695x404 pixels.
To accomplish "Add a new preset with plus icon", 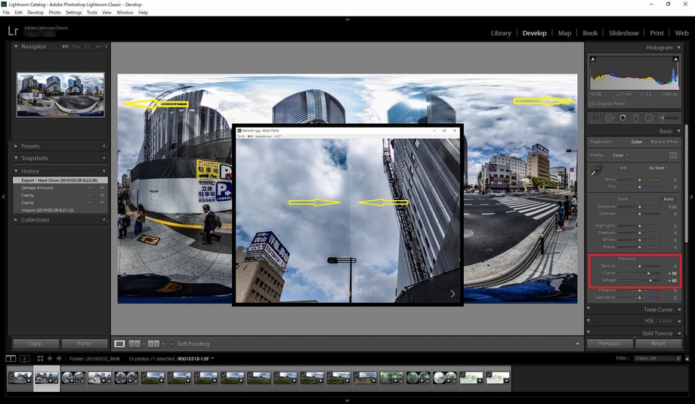I will pyautogui.click(x=104, y=146).
